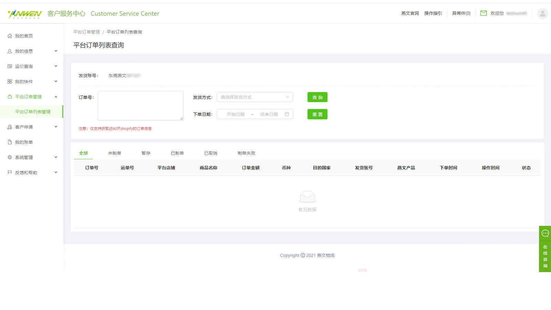Click the document icon beside 我的账单

point(10,142)
